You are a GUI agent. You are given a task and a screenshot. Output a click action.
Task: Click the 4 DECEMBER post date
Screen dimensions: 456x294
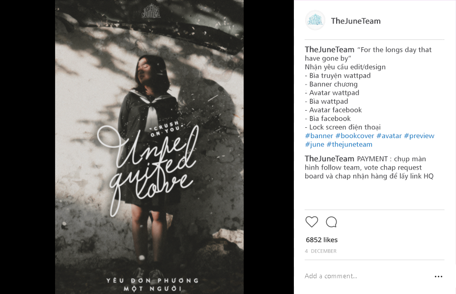point(321,251)
